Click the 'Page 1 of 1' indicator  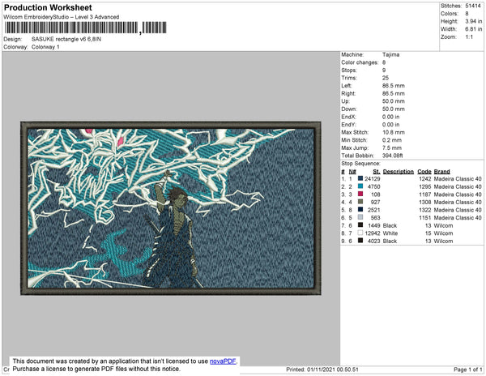(x=468, y=370)
